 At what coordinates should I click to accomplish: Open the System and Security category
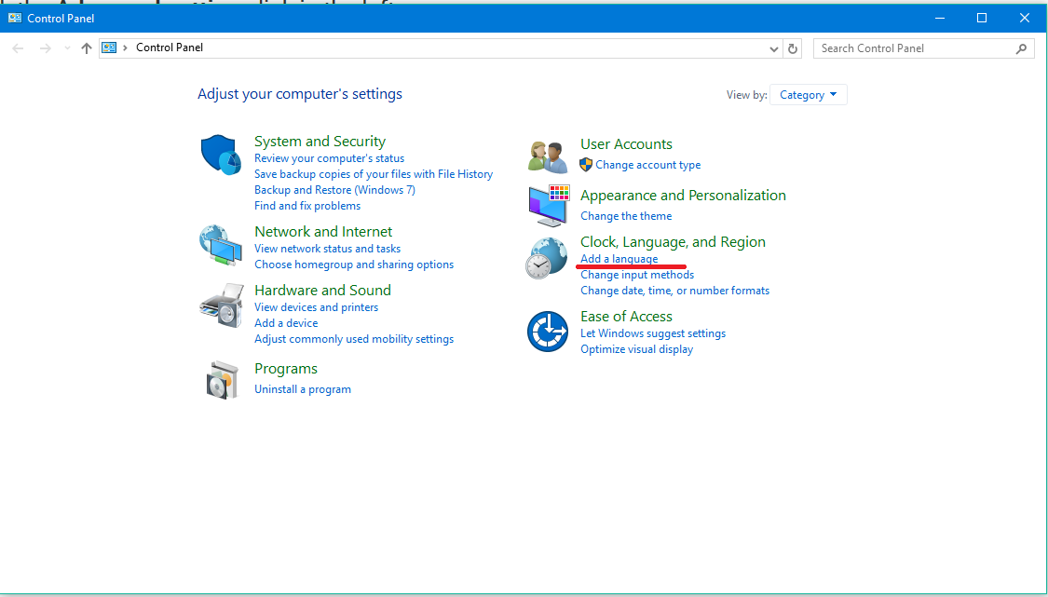point(320,141)
